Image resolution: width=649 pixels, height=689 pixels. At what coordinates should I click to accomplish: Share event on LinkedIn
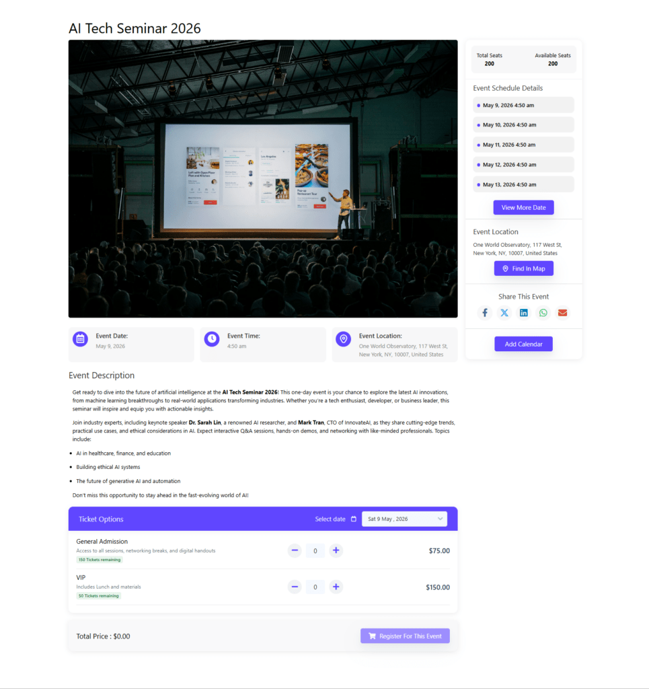pos(523,313)
